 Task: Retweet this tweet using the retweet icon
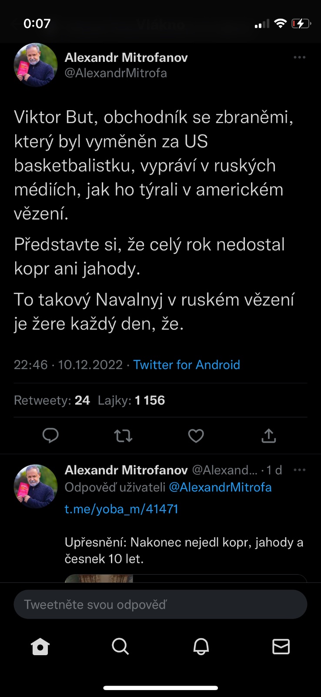123,435
